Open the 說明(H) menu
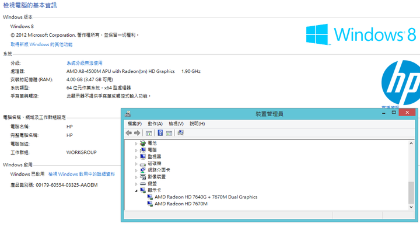Image resolution: width=420 pixels, height=227 pixels. click(x=197, y=124)
